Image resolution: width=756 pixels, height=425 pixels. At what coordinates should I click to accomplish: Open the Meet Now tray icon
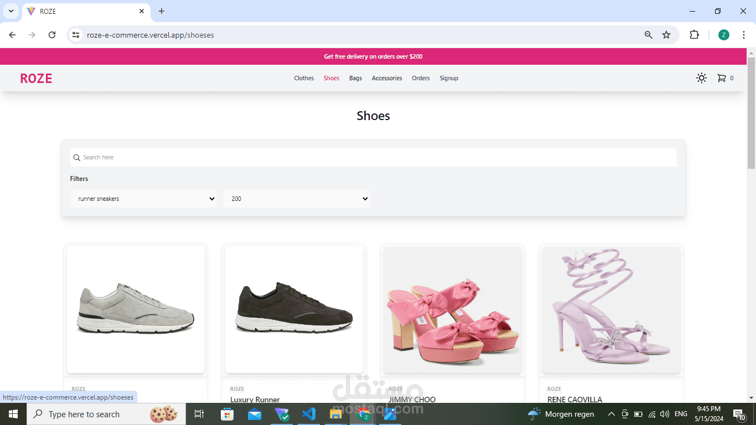[x=625, y=414]
